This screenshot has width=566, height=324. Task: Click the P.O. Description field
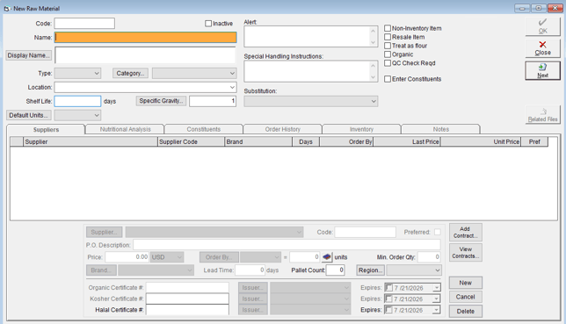pos(287,245)
